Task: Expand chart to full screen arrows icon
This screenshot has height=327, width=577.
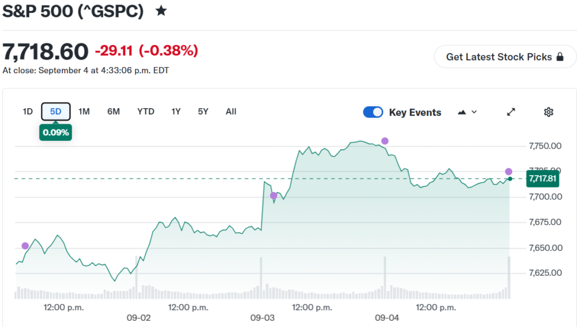Action: [x=511, y=112]
